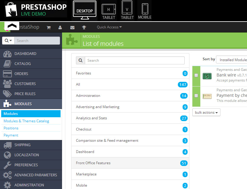This screenshot has width=247, height=189.
Task: Filter by Front Office Features
Action: 130,163
